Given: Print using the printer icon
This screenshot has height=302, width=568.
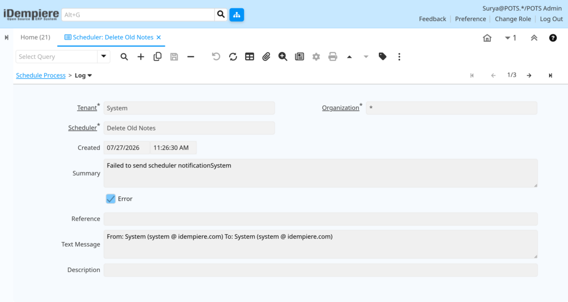Looking at the screenshot, I should pos(333,57).
